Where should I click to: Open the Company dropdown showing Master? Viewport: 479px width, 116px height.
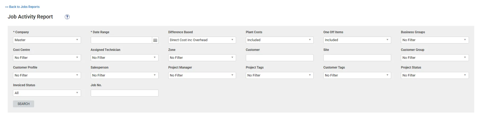[x=47, y=40]
